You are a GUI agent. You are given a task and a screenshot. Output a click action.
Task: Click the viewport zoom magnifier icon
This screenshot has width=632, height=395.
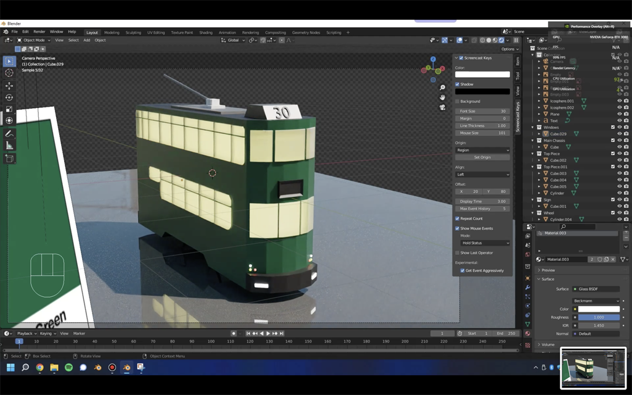click(x=442, y=88)
